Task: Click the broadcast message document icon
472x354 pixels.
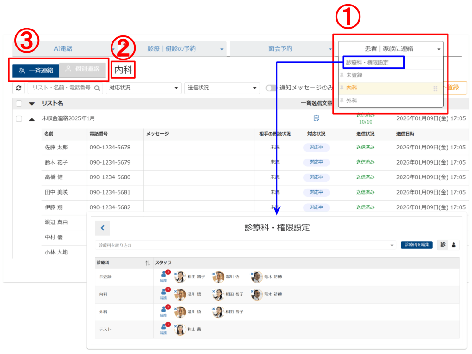Action: 316,118
